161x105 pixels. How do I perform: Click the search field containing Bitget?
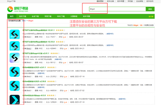(x=117, y=9)
